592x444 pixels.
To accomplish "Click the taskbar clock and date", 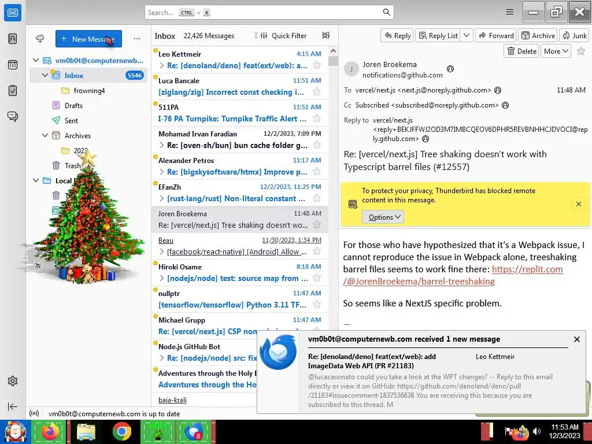I will (565, 431).
